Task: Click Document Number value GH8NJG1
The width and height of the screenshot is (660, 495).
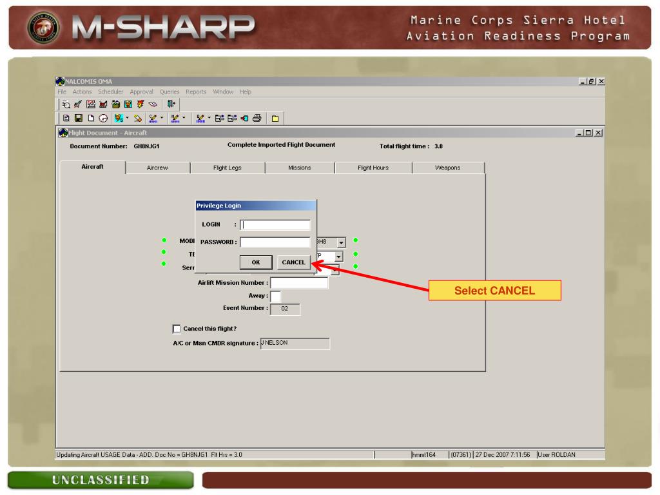Action: pyautogui.click(x=146, y=146)
